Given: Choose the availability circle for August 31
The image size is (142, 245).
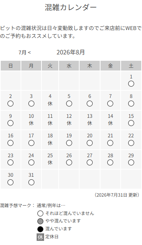Looking at the screenshot, I should coord(31,182).
